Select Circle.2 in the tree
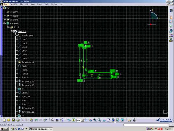 coord(25,93)
